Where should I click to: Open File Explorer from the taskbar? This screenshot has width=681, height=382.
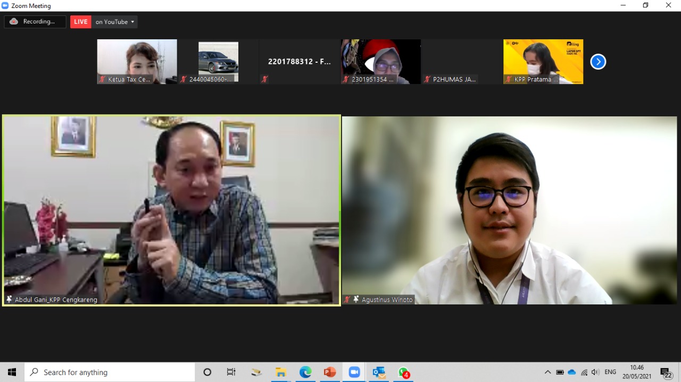[280, 372]
